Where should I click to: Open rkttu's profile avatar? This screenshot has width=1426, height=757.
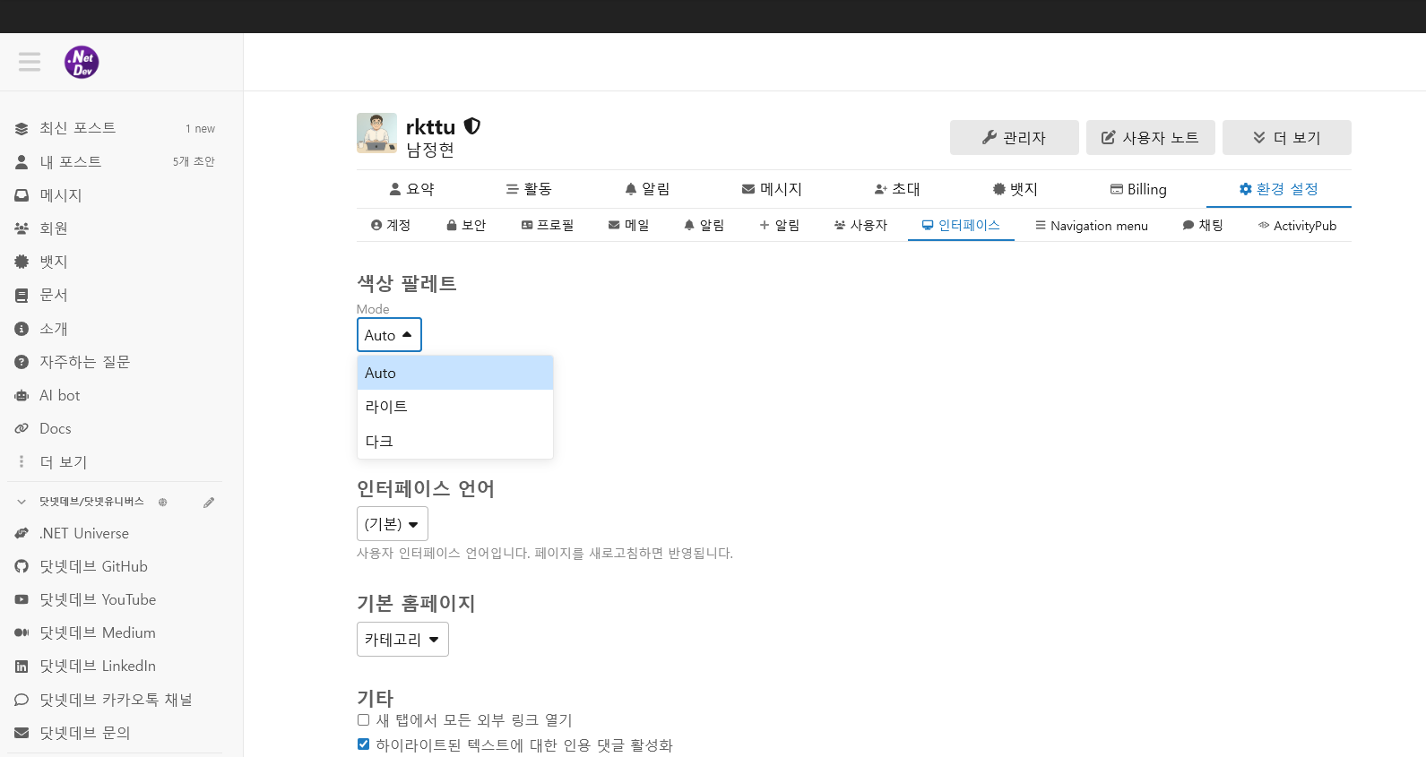(x=376, y=133)
